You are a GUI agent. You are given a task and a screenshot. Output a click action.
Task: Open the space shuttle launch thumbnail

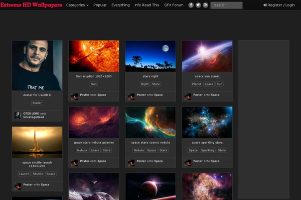click(x=37, y=142)
